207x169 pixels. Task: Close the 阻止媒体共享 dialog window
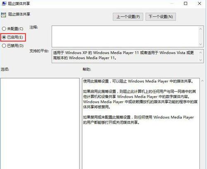point(200,3)
